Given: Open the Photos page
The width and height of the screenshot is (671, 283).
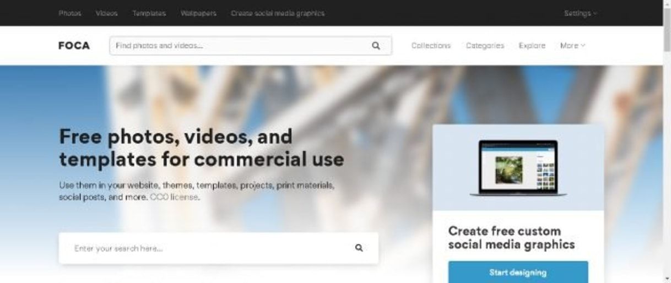Looking at the screenshot, I should (70, 13).
